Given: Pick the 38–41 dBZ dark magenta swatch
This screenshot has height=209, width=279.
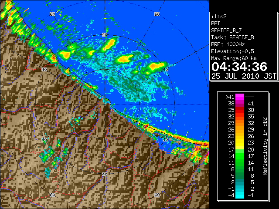Looking at the screenshot, I should (240, 104).
